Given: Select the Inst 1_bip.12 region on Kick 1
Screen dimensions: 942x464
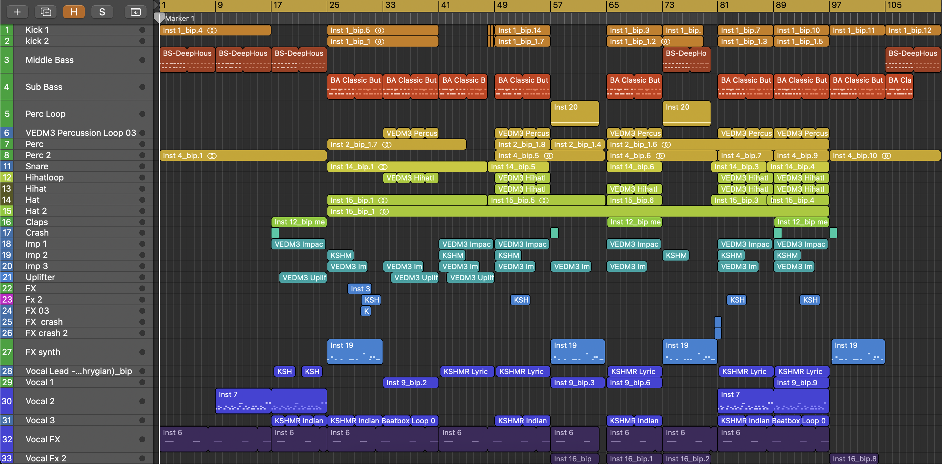Looking at the screenshot, I should click(x=913, y=30).
